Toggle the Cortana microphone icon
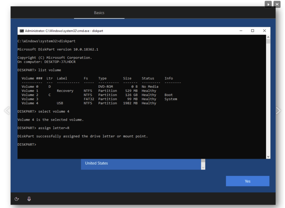This screenshot has height=208, width=285. [x=29, y=199]
